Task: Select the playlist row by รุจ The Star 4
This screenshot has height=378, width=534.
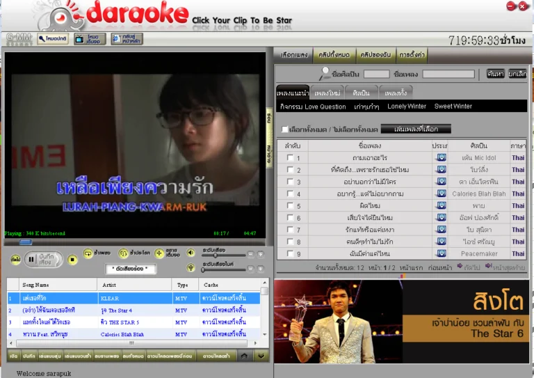Action: [x=133, y=310]
